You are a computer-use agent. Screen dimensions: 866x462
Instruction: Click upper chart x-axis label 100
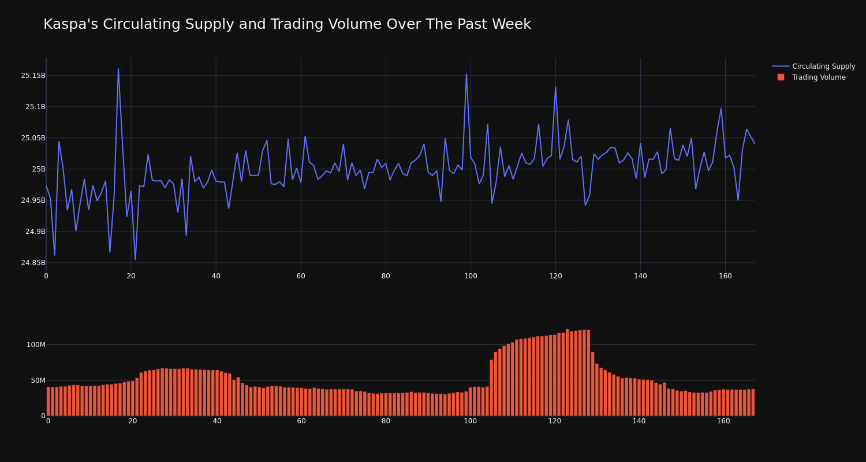point(471,276)
